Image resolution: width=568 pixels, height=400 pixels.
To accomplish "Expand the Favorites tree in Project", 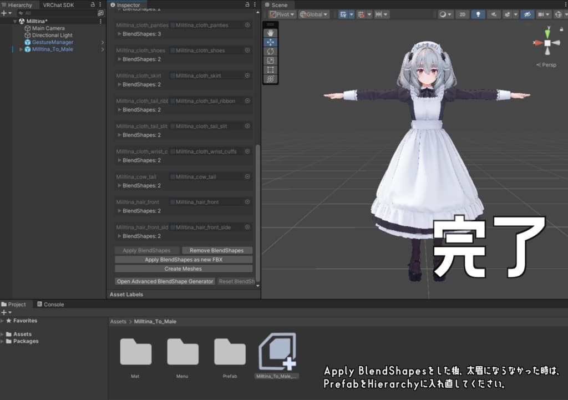I will pos(3,321).
